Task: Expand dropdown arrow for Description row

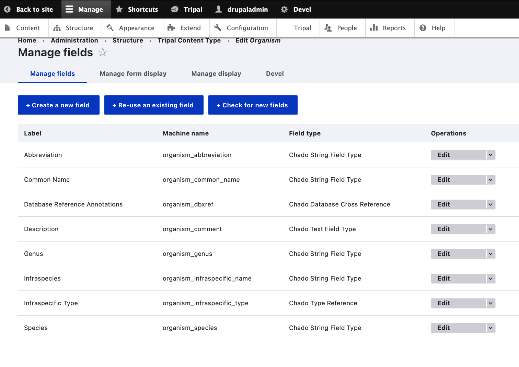Action: click(x=491, y=229)
